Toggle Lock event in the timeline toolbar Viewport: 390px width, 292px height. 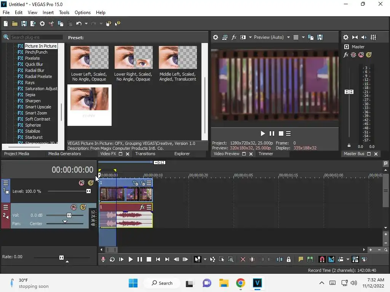coord(289,259)
